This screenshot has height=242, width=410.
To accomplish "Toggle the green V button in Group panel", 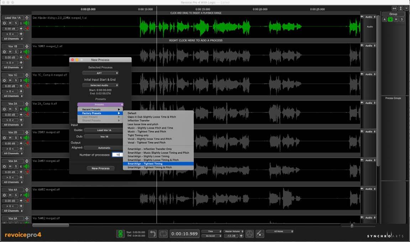I will [390, 20].
